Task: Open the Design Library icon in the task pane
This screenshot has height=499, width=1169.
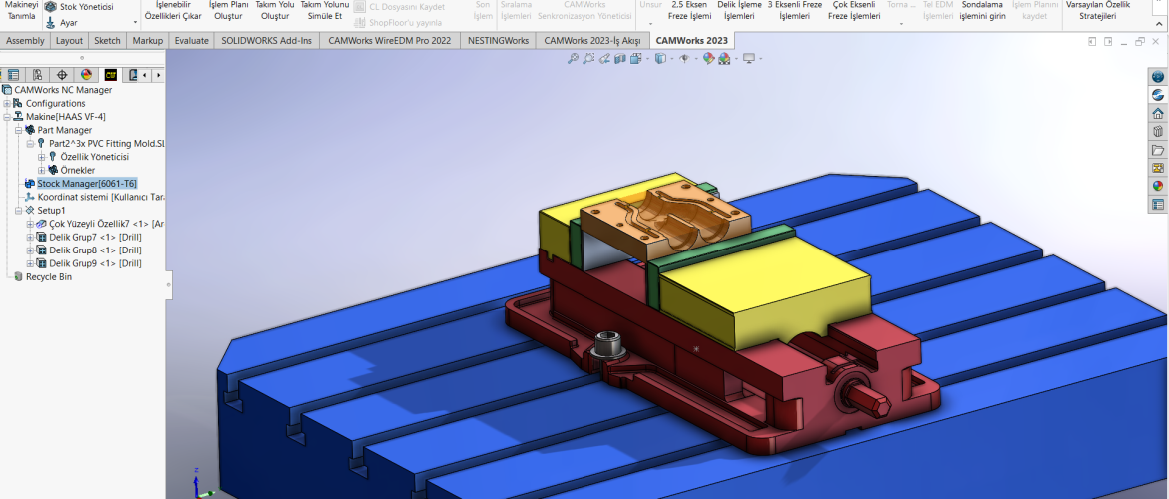Action: [x=1158, y=131]
